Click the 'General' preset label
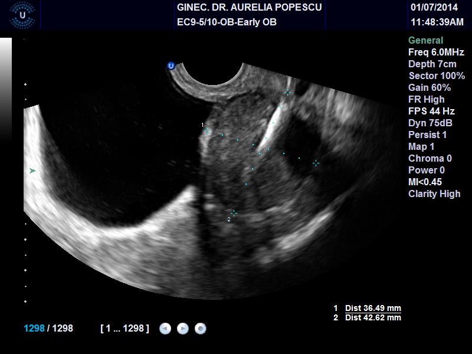 [425, 40]
